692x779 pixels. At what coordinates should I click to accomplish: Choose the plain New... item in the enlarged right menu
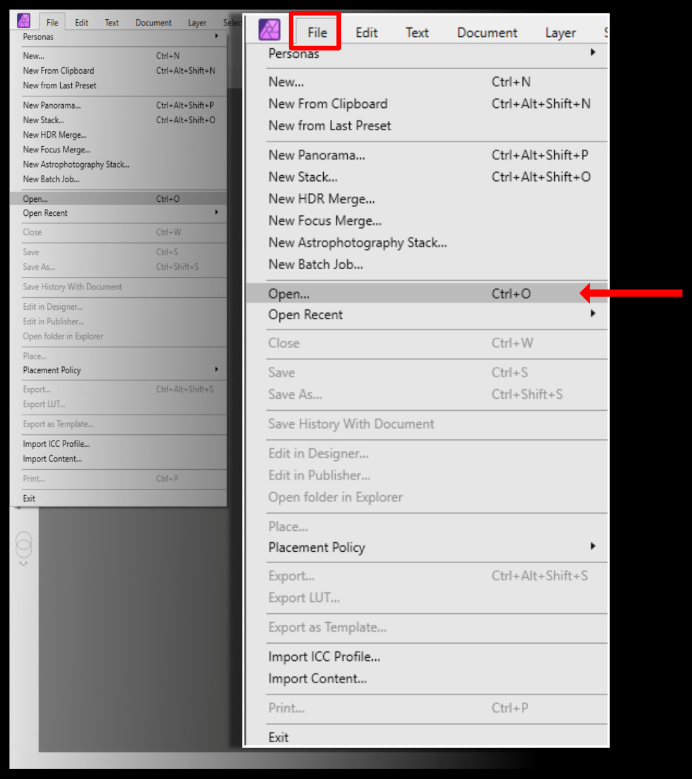coord(426,82)
